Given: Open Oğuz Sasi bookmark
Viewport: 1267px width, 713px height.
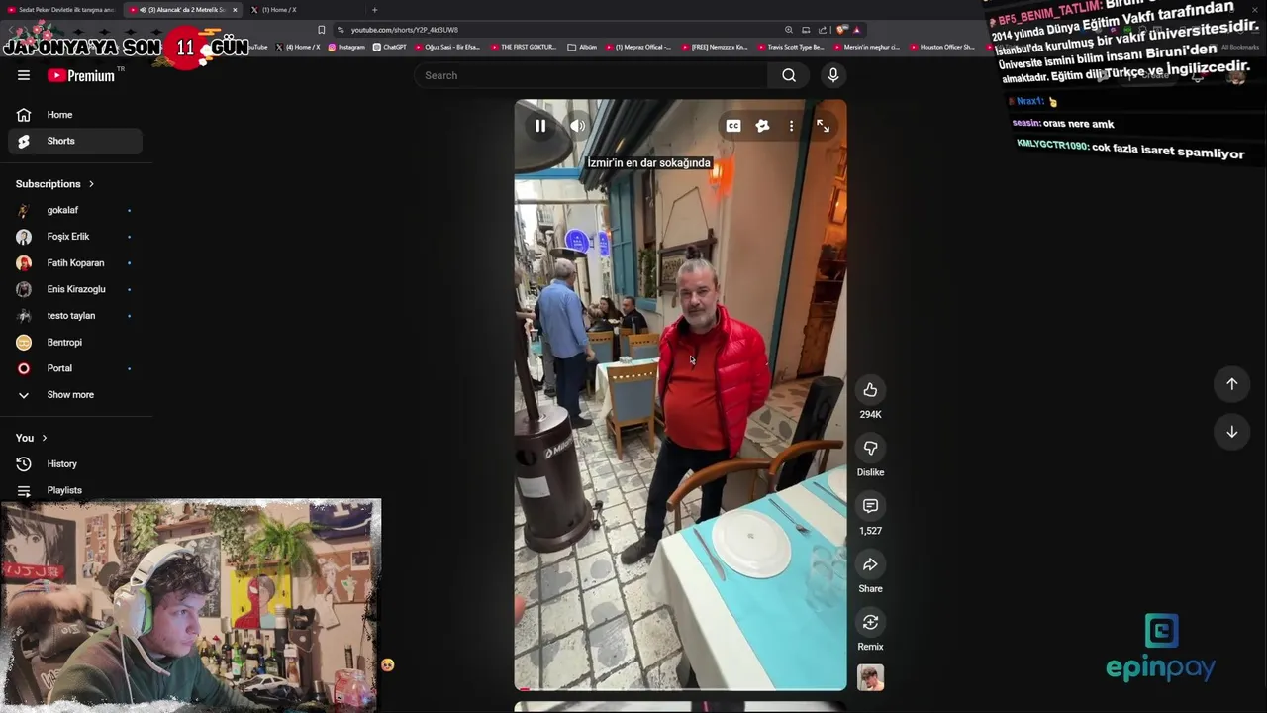Looking at the screenshot, I should (x=447, y=47).
